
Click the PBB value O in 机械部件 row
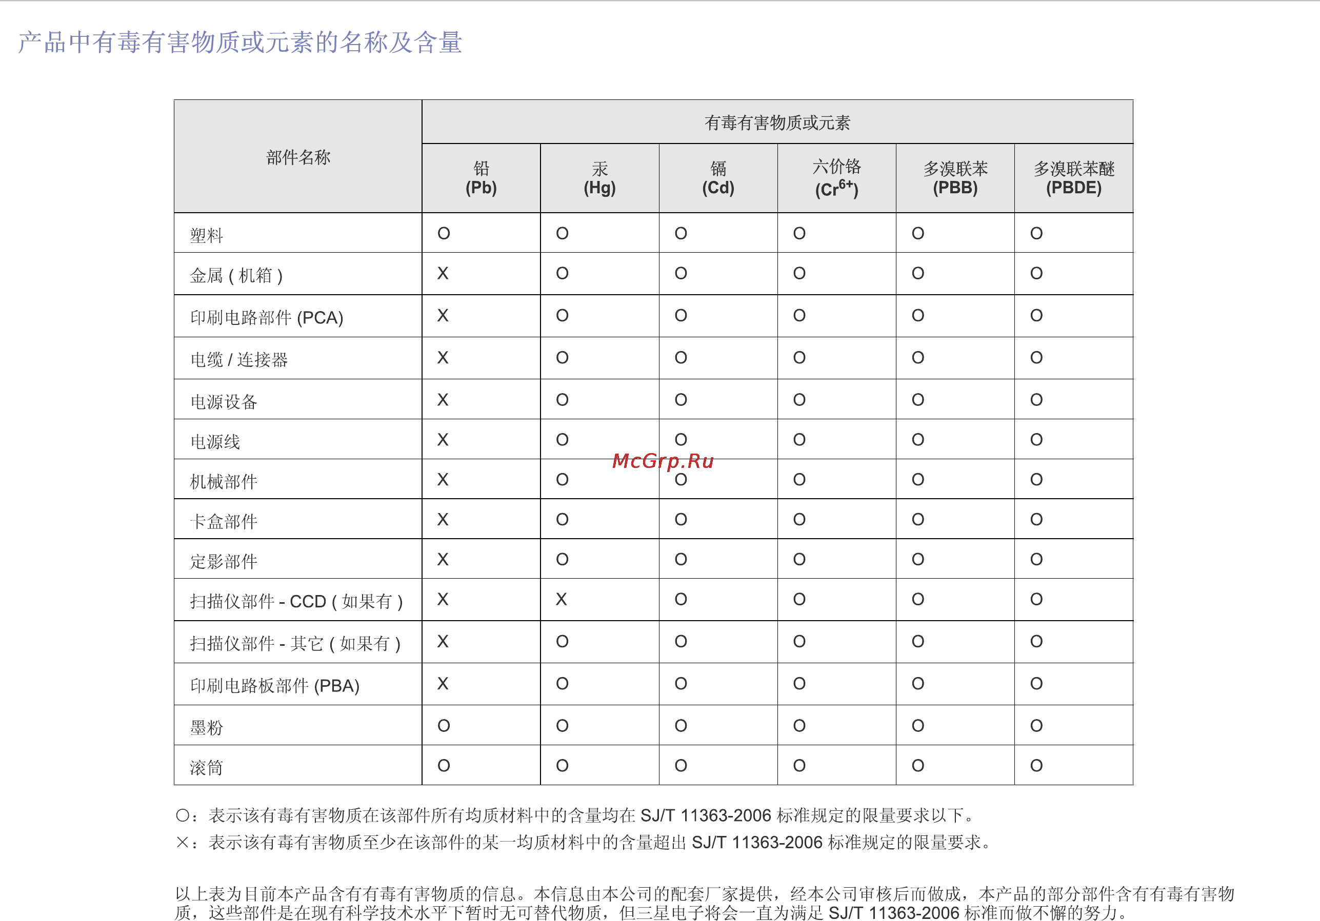[x=917, y=479]
